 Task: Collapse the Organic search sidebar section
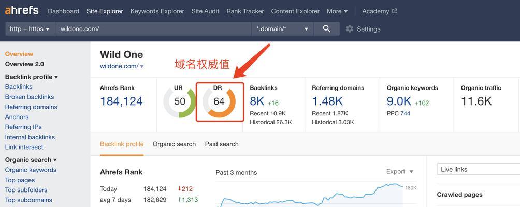tap(31, 160)
